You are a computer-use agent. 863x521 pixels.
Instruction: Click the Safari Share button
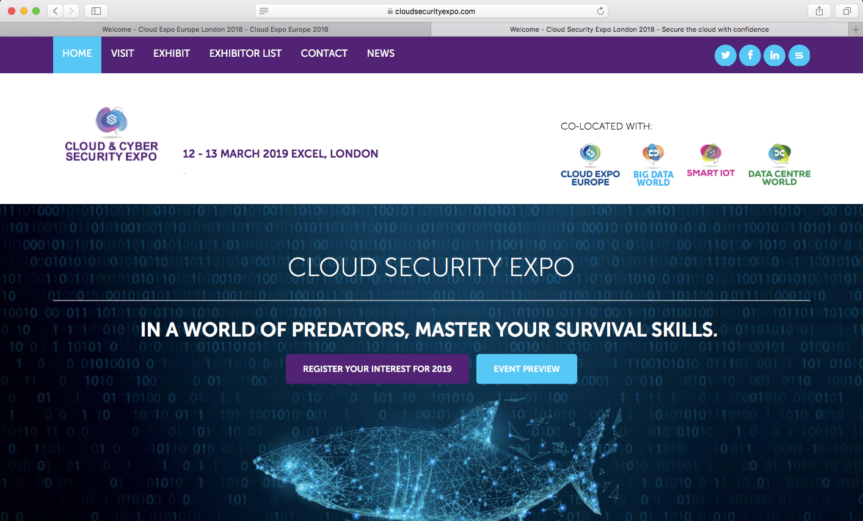819,11
